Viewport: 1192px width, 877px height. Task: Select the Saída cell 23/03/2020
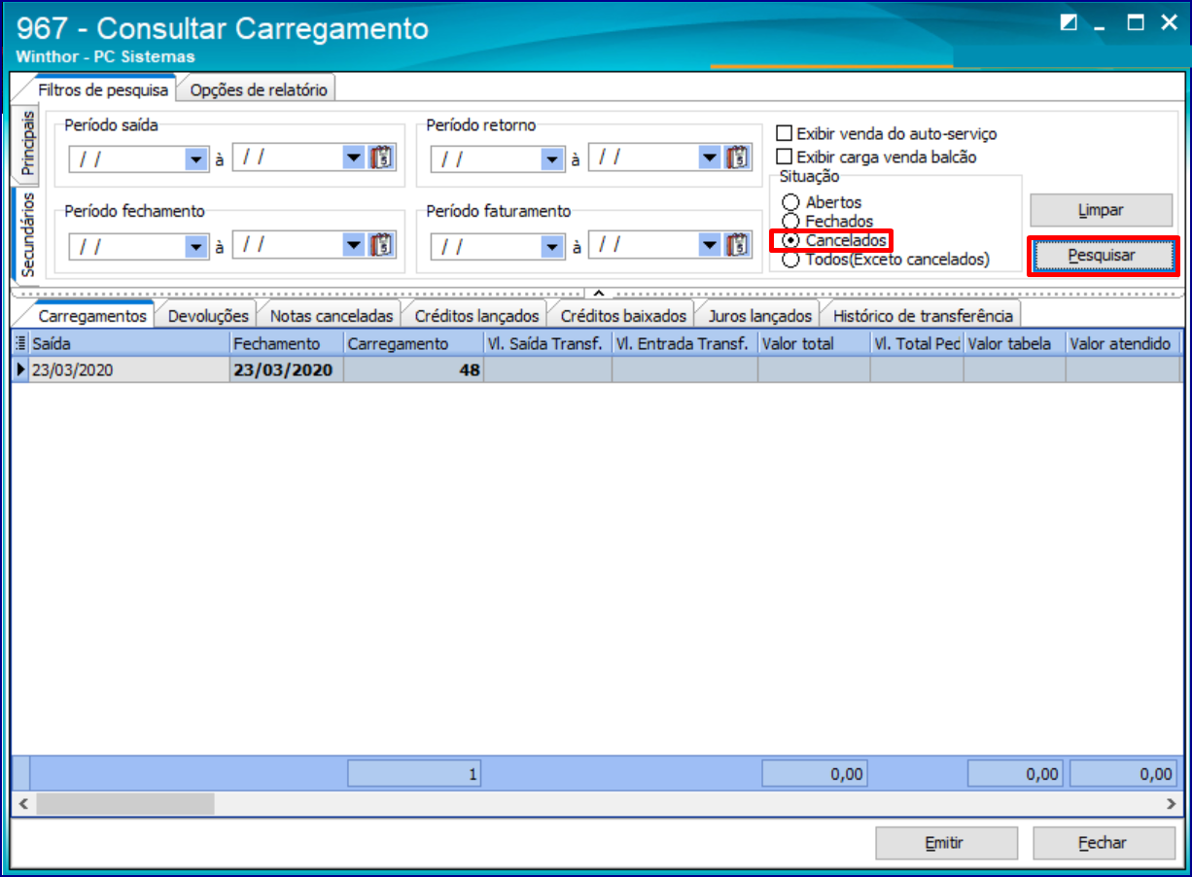coord(130,369)
